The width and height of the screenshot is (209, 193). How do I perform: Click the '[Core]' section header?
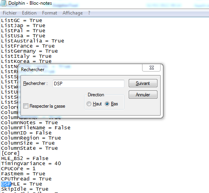(11, 153)
